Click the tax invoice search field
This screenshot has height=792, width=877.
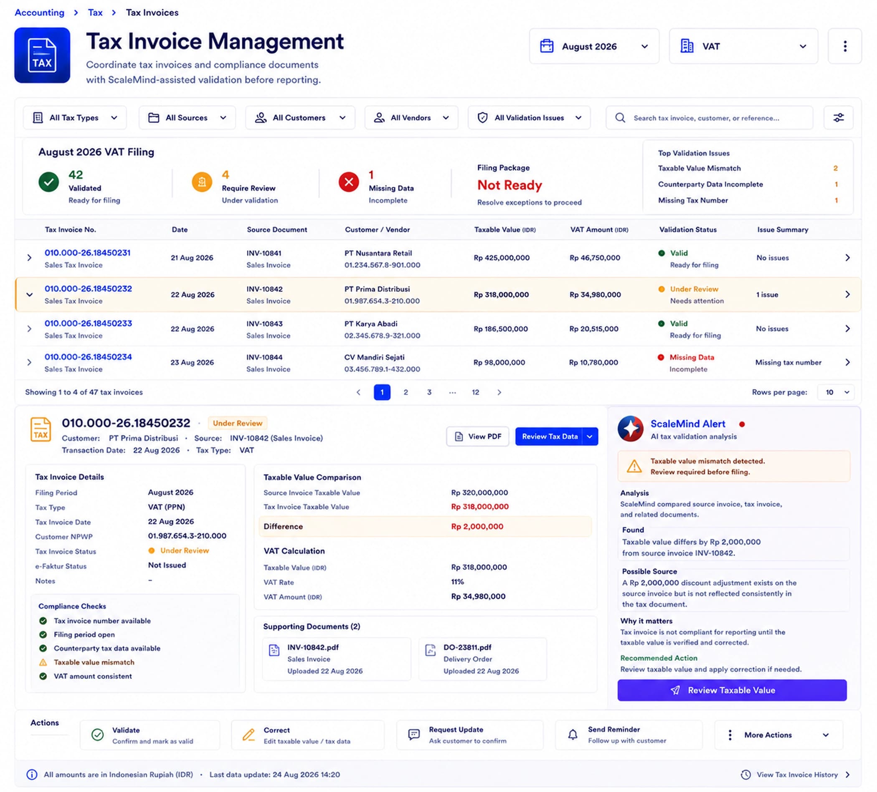pos(709,117)
